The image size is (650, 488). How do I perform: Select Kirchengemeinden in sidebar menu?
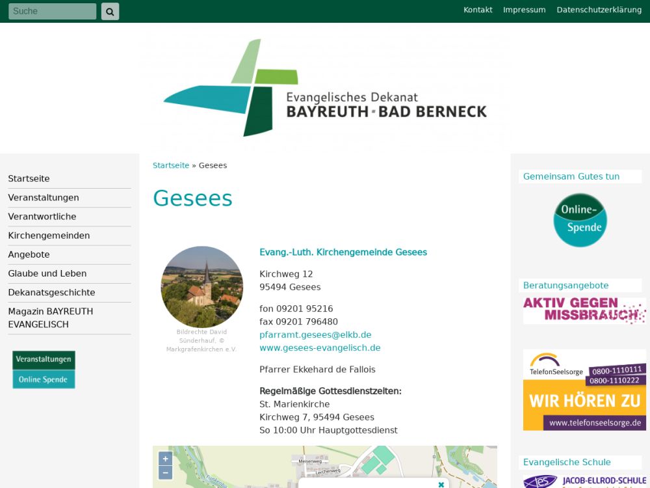point(49,236)
